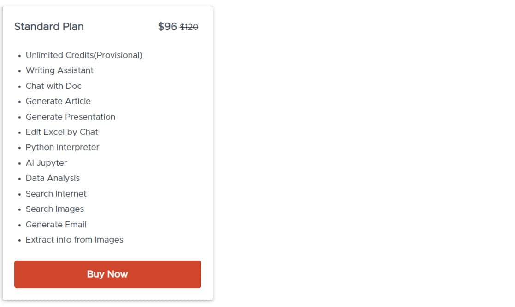Screen dimensions: 515x307
Task: Select the Generate Article feature
Action: pos(58,101)
